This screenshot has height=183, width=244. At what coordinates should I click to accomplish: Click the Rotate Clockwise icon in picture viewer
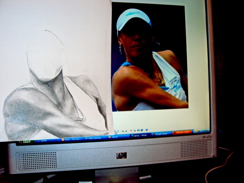click(x=123, y=131)
